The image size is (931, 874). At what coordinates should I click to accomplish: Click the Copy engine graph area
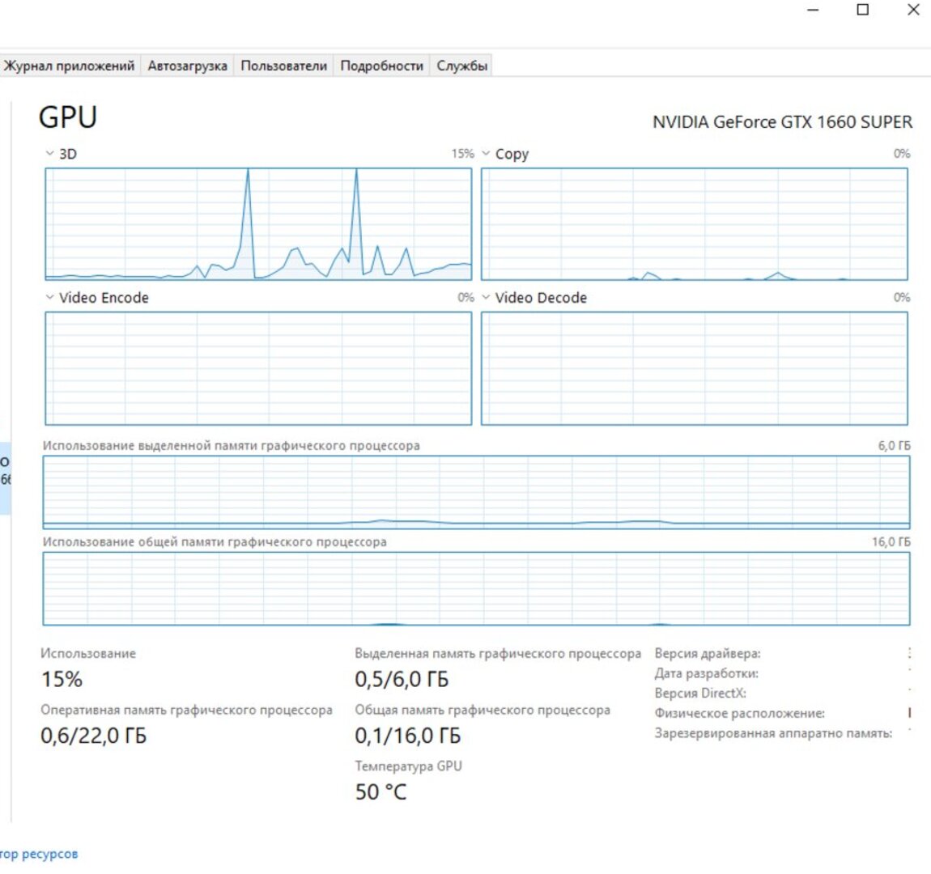[694, 224]
